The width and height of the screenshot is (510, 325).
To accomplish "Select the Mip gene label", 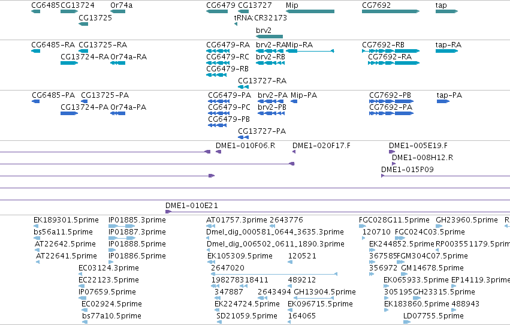I will [x=292, y=5].
